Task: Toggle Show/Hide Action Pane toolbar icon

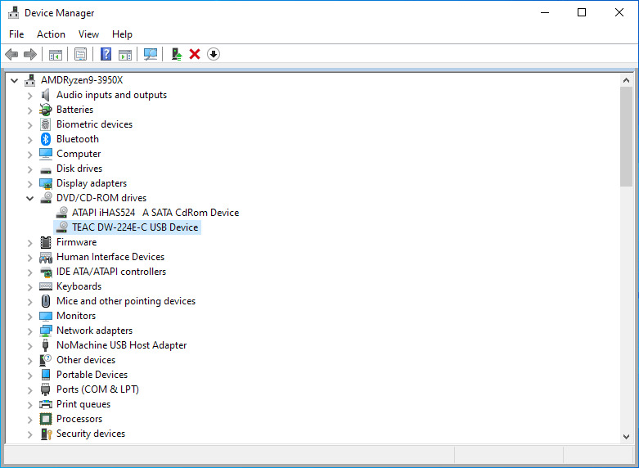Action: [x=125, y=54]
